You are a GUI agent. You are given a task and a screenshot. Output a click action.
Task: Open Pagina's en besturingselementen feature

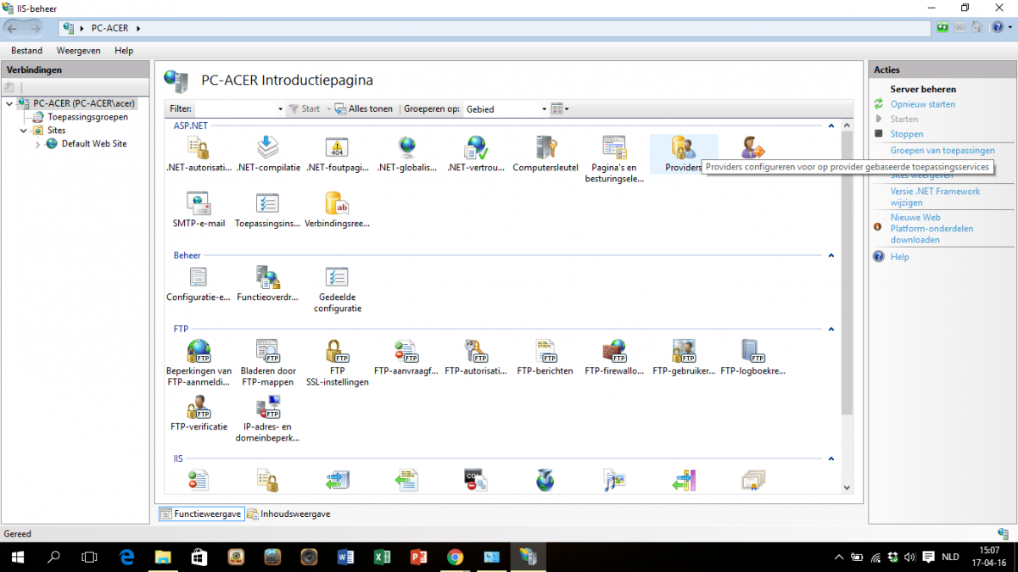coord(614,160)
